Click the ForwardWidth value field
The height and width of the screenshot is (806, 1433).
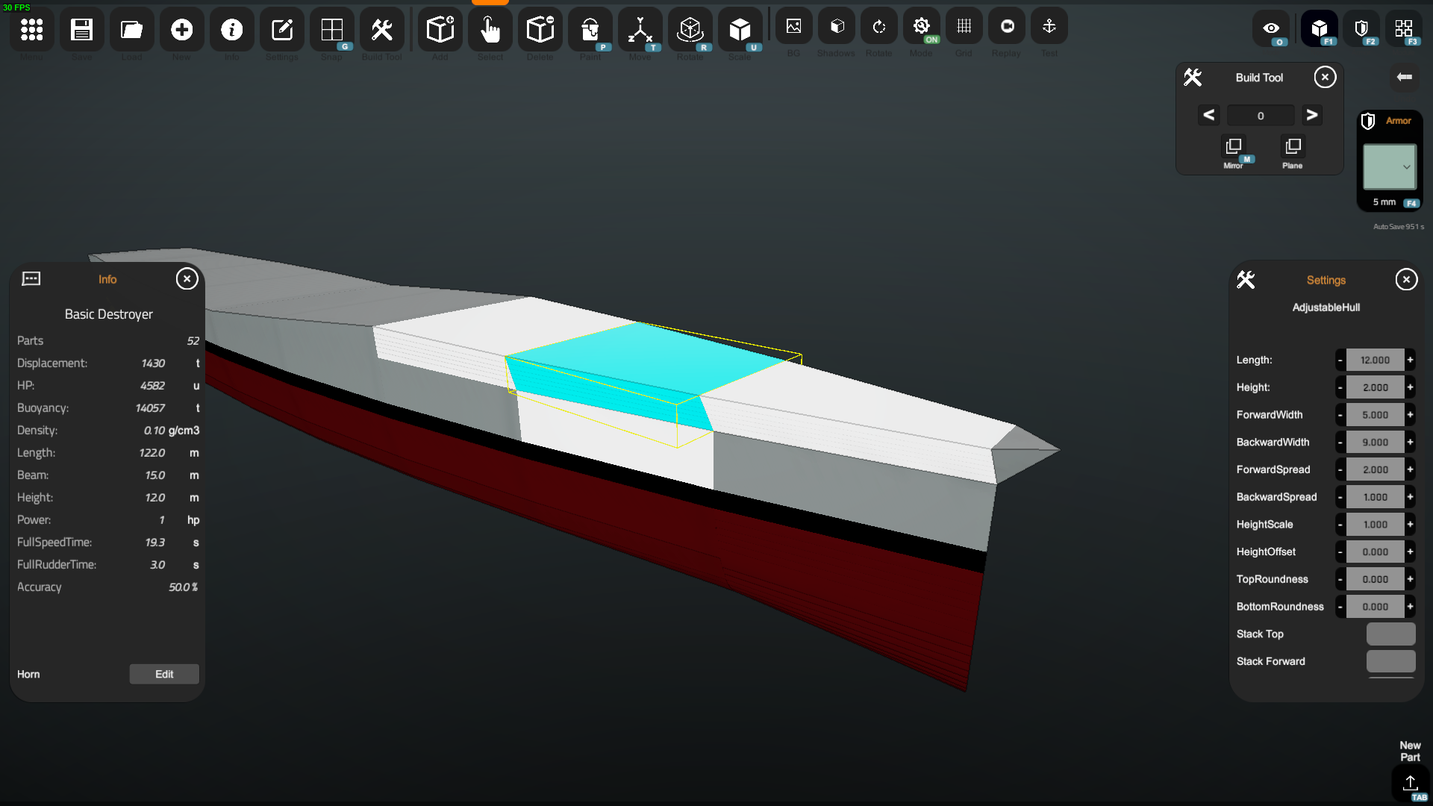1375,415
